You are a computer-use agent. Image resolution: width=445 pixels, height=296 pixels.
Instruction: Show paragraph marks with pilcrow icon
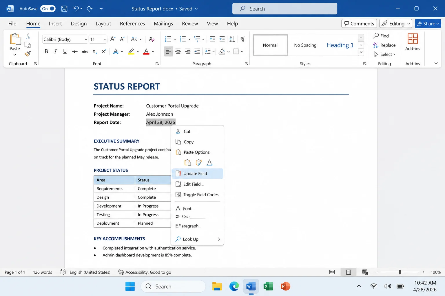pyautogui.click(x=242, y=39)
